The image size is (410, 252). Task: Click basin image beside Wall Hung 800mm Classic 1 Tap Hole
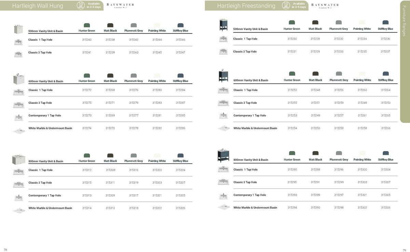(18, 172)
